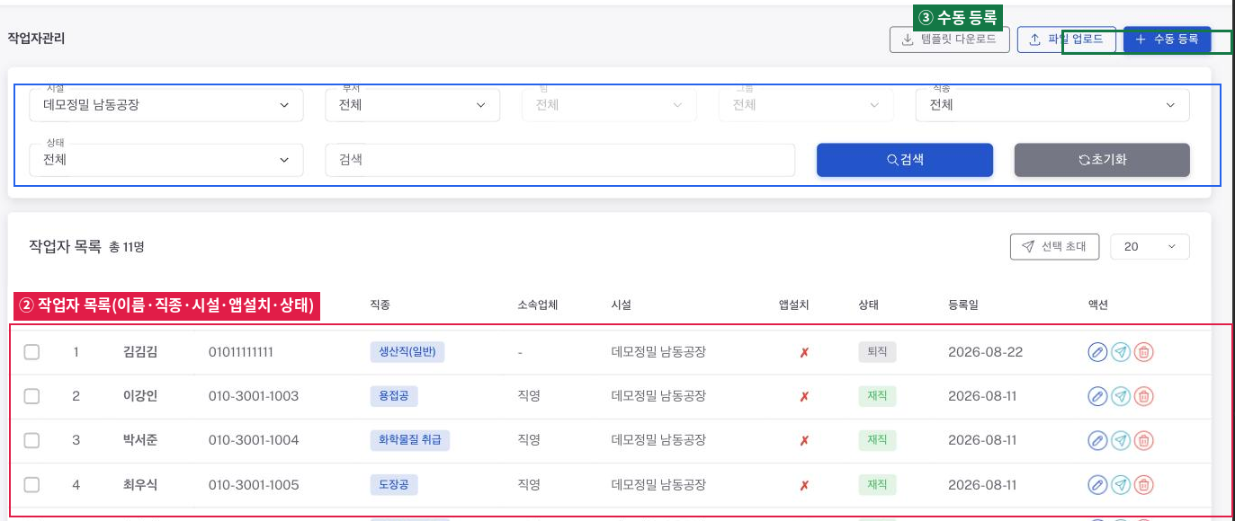Click the 작업자관리 page title
The width and height of the screenshot is (1235, 521).
click(x=36, y=39)
